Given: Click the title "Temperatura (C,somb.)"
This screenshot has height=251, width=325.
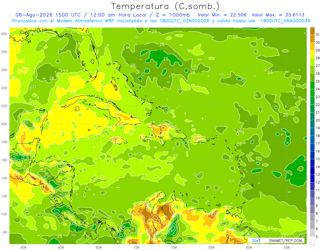Looking at the screenshot, I should (165, 6).
